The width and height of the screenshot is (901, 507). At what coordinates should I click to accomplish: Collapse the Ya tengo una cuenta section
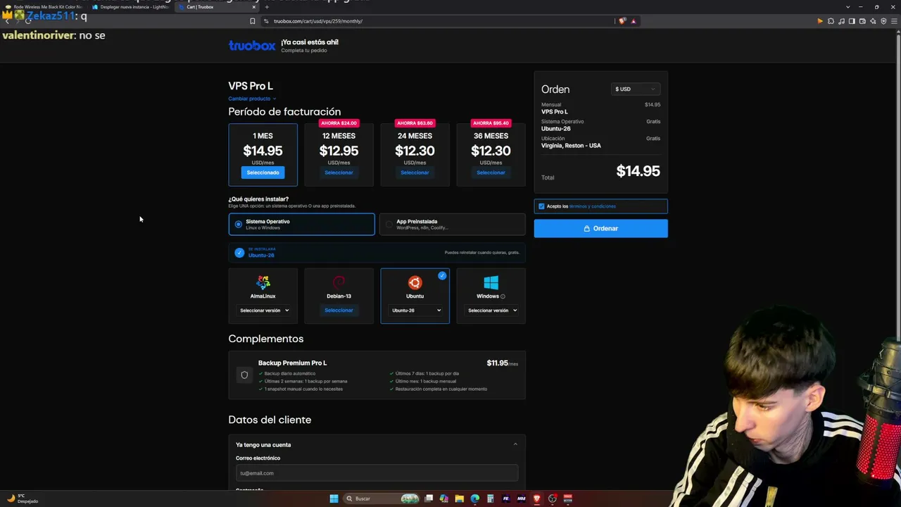click(x=515, y=444)
